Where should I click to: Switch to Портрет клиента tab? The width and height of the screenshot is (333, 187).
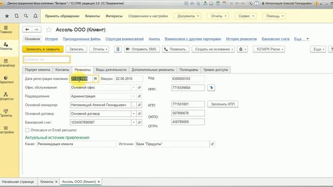[37, 70]
